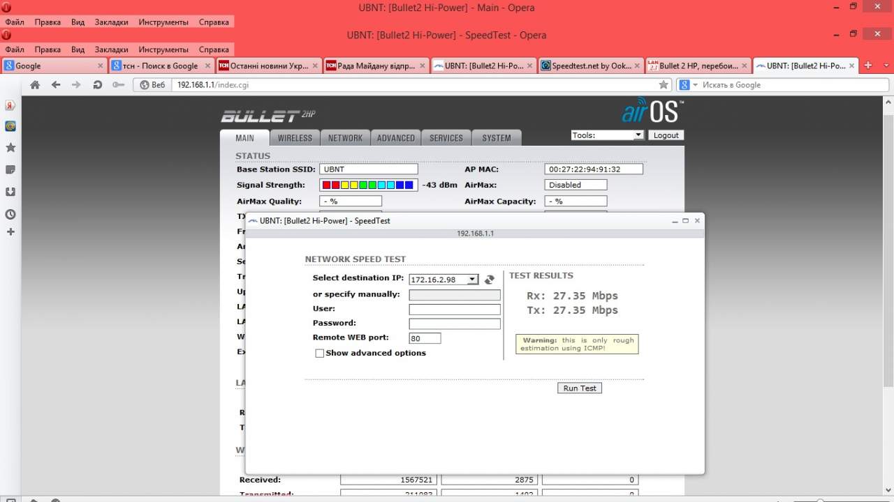
Task: Open the Select destination IP dropdown
Action: coord(444,280)
